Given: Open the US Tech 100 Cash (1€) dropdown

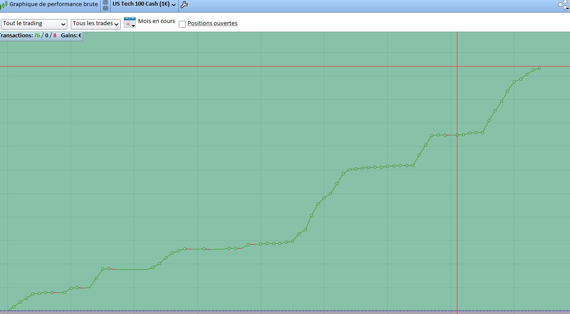Looking at the screenshot, I should [144, 4].
